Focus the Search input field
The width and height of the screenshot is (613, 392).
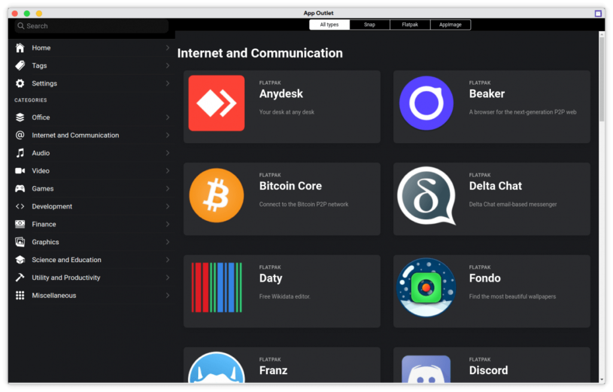click(x=92, y=26)
